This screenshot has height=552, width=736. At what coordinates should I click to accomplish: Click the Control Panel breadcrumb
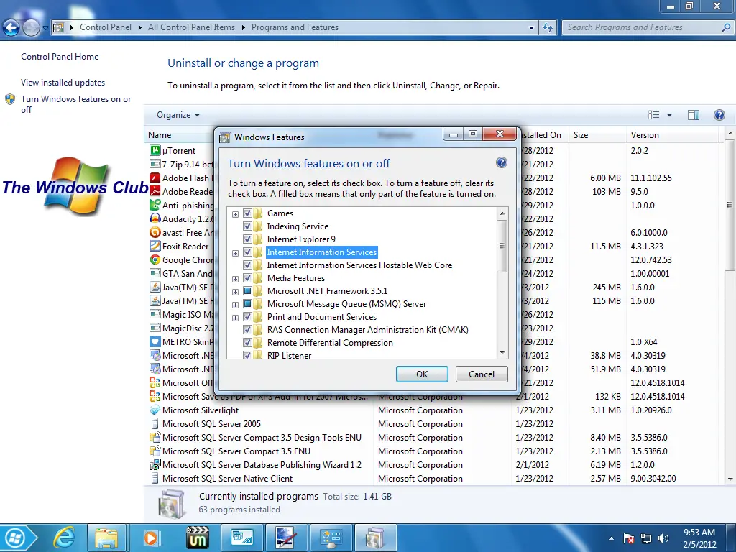106,27
